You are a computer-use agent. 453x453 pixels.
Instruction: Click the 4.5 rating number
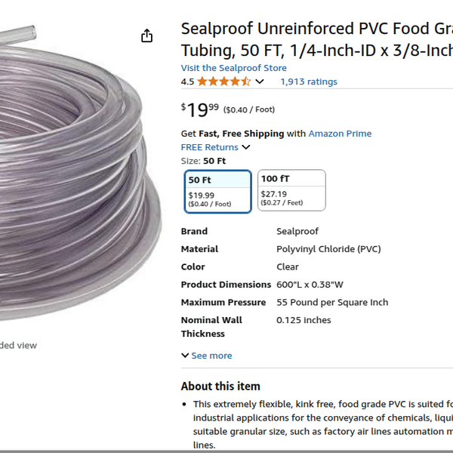[x=187, y=82]
